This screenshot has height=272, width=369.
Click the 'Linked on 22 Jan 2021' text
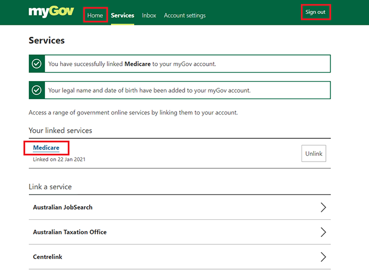tap(59, 159)
